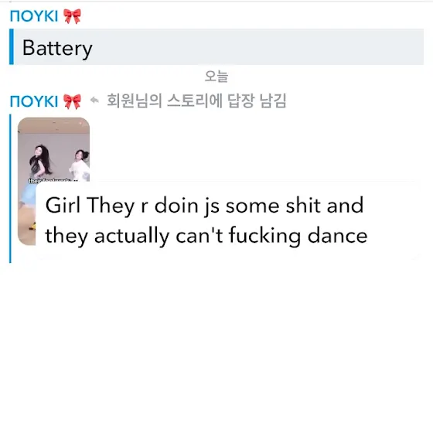Image resolution: width=433 pixels, height=433 pixels.
Task: Click the ribbon emoji beside the top ПOYKI name
Action: 72,16
